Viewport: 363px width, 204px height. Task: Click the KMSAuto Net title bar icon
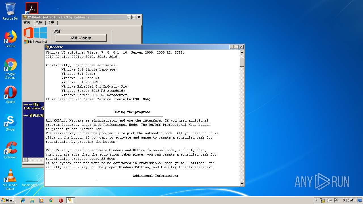(26, 17)
